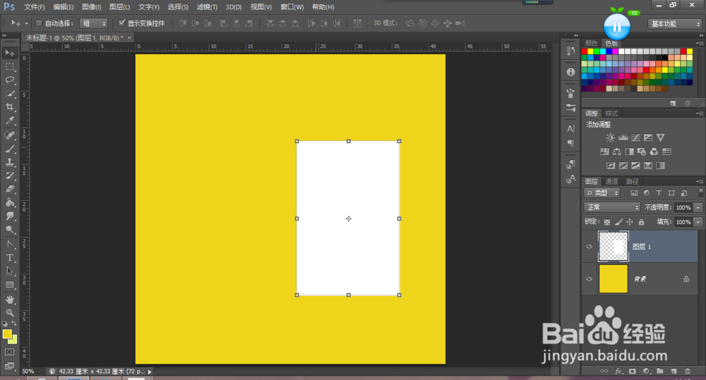Uncheck Show Transform Controls checkbox
The width and height of the screenshot is (706, 380).
click(x=121, y=23)
